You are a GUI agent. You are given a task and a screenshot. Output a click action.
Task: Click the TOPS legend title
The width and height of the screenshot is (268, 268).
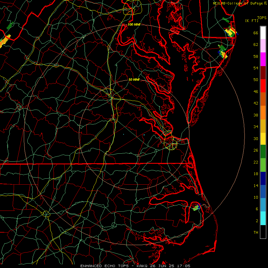262,18
